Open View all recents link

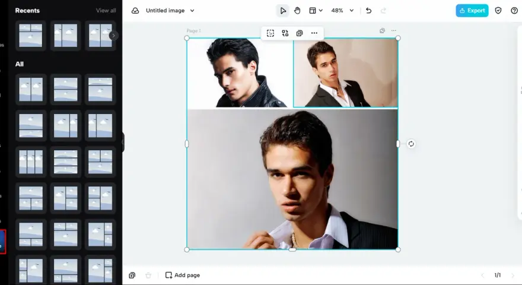[106, 11]
